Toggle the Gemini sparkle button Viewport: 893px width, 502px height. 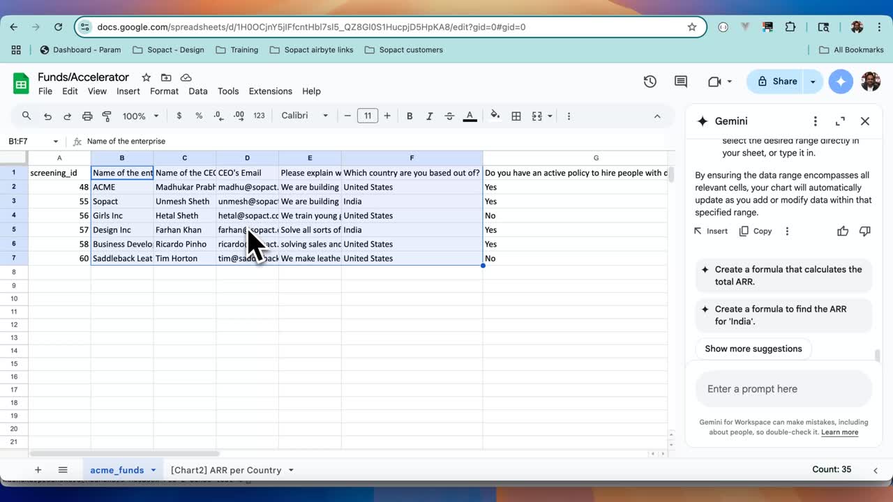point(841,82)
